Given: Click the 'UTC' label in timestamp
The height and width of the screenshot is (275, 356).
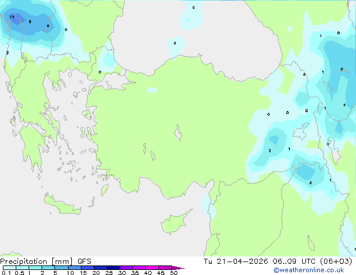Looking at the screenshot, I should pos(308,262).
